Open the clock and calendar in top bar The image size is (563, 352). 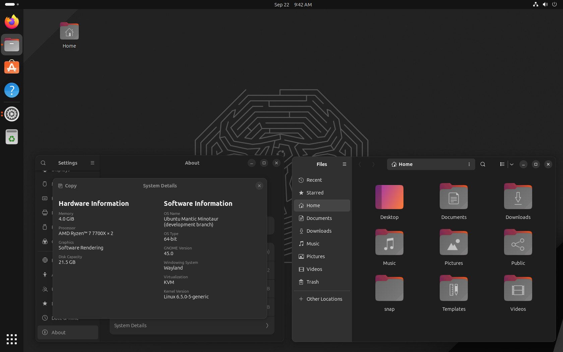[x=293, y=5]
